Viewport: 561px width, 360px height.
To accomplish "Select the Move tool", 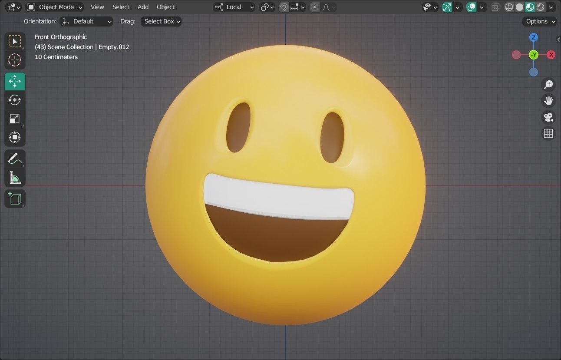I will pyautogui.click(x=15, y=81).
